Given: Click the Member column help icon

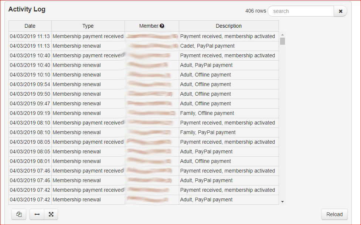Looking at the screenshot, I should pyautogui.click(x=162, y=26).
